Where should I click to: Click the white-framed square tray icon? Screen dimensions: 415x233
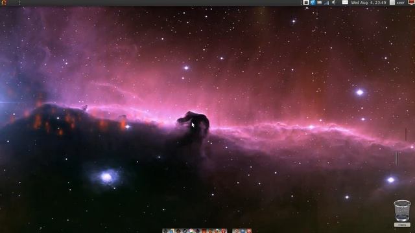pyautogui.click(x=306, y=3)
